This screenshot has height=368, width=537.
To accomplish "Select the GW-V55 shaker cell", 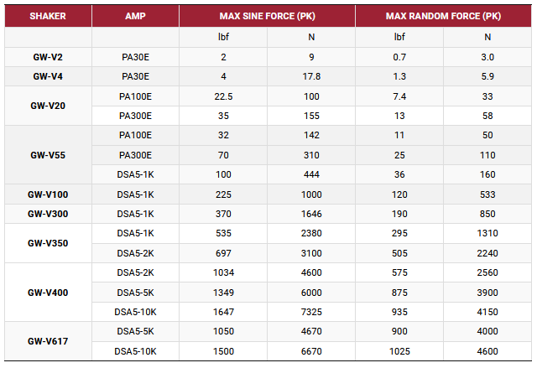I will point(48,155).
